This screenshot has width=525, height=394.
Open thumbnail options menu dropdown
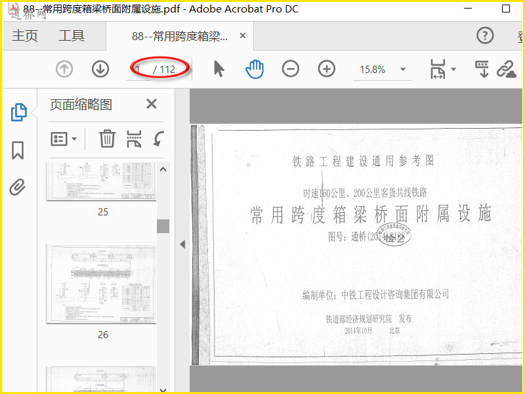(64, 139)
